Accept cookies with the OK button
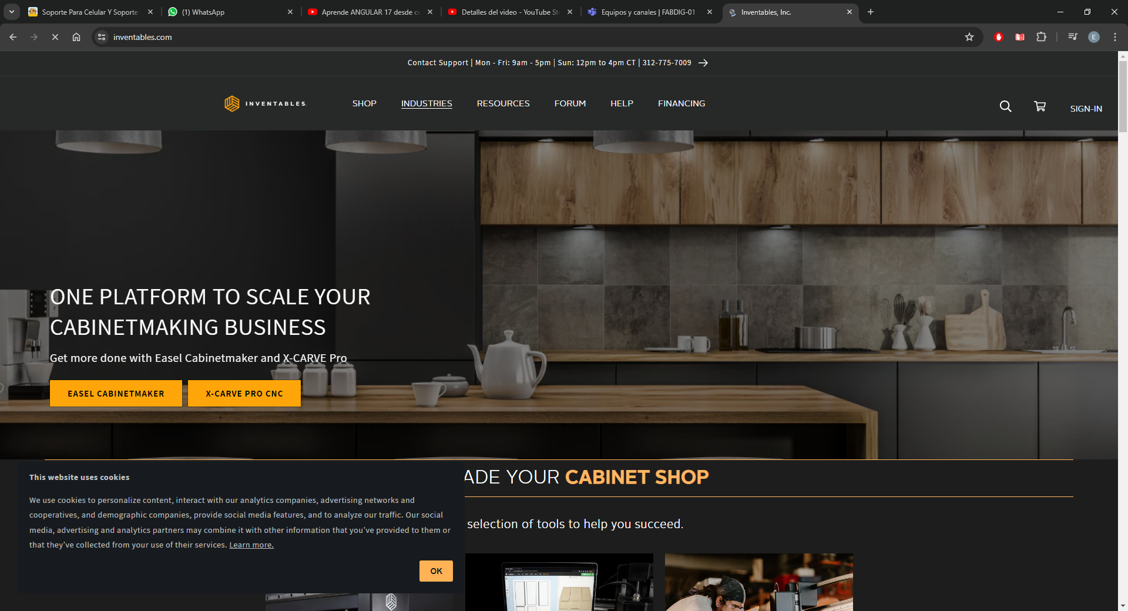Screen dimensions: 1128x611 pos(436,571)
